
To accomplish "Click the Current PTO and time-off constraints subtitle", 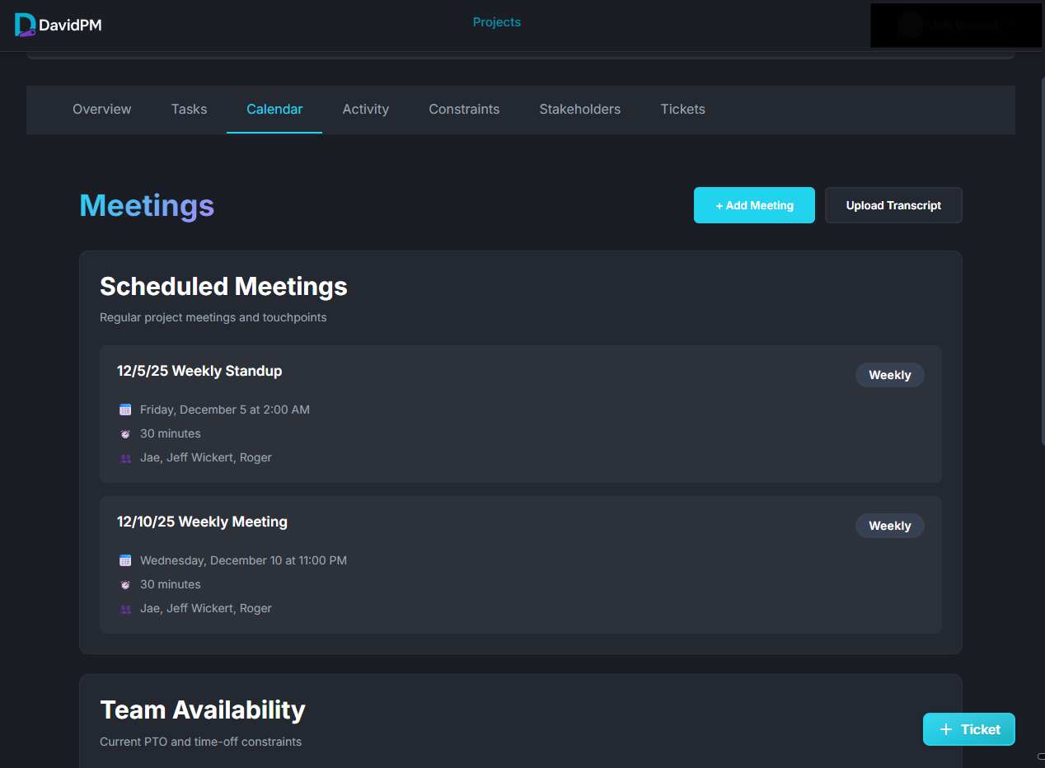I will [x=200, y=742].
